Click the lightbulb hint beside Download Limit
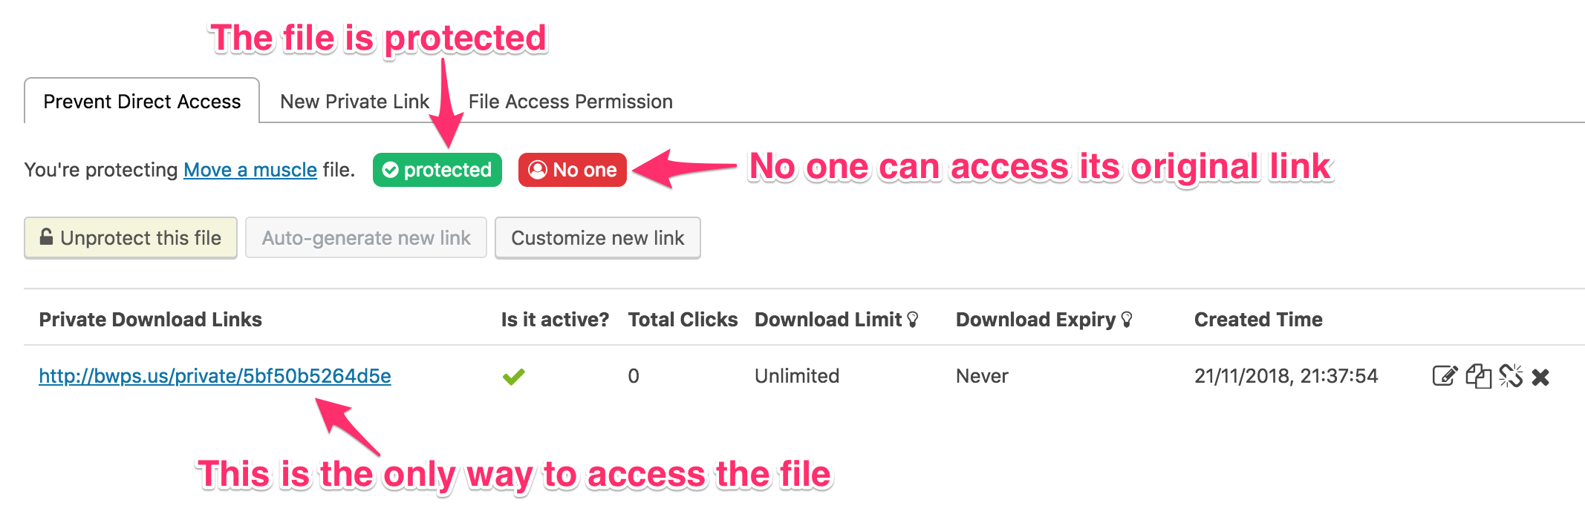The height and width of the screenshot is (514, 1585). (913, 320)
